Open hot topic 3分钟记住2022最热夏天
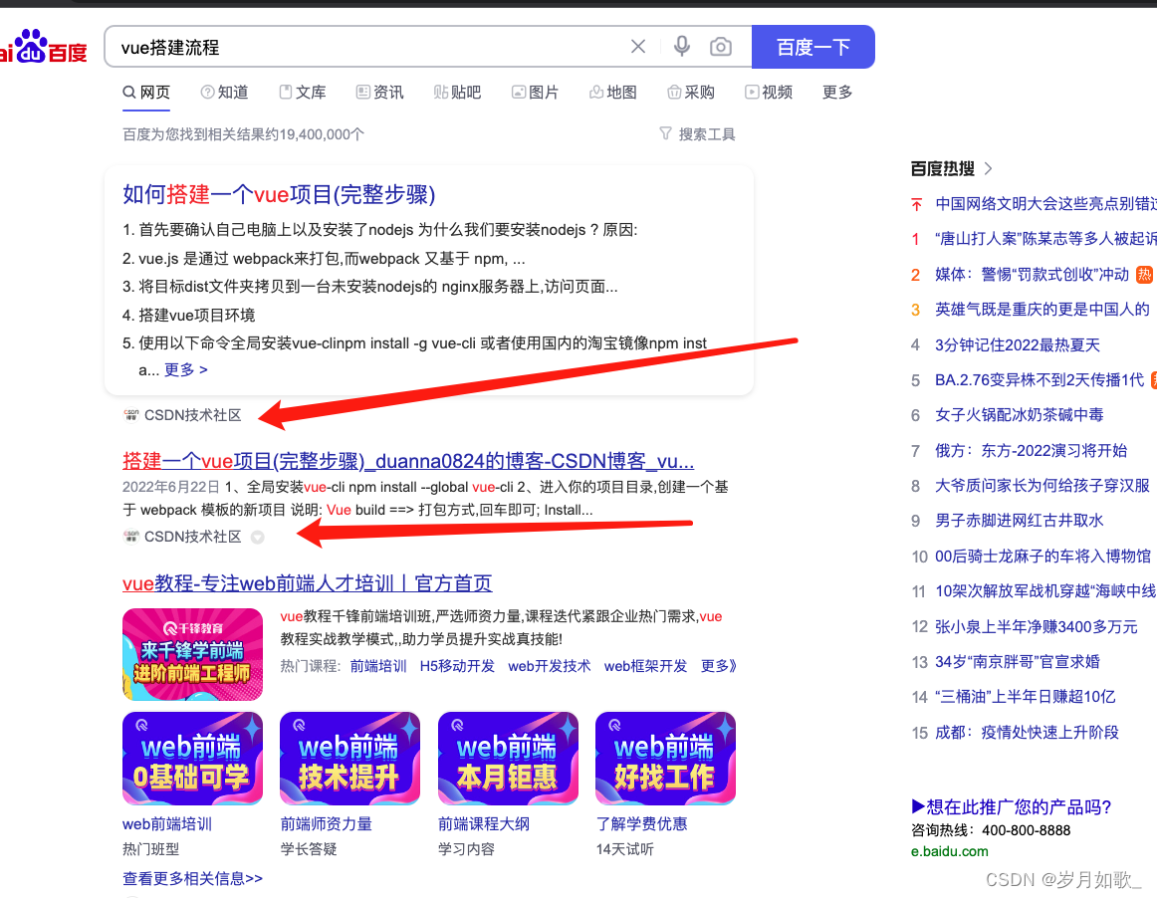The image size is (1157, 898). 1018,345
